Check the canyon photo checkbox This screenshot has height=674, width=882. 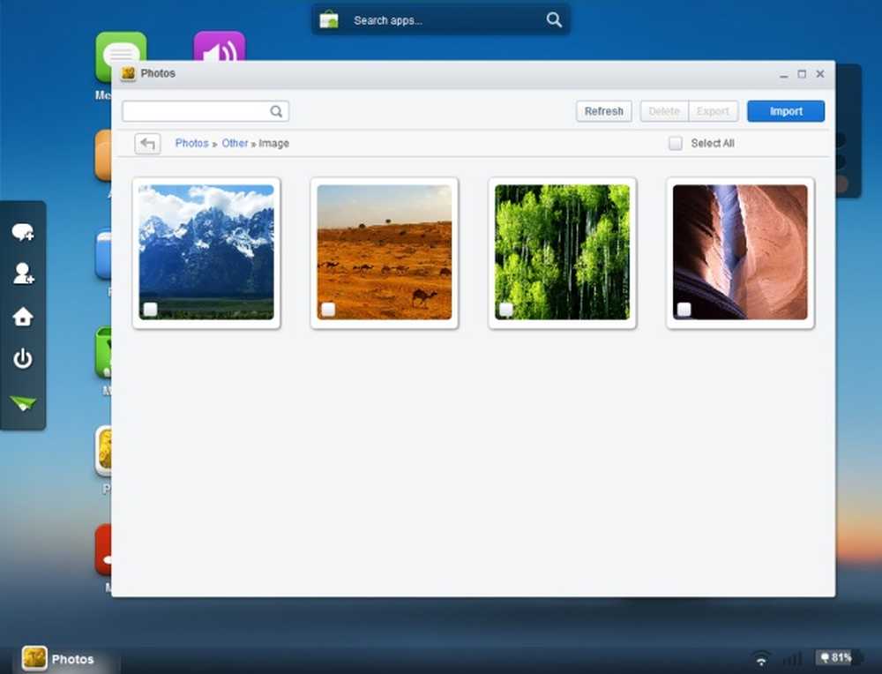(x=684, y=309)
